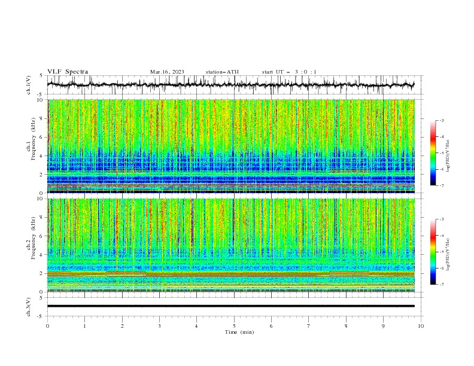Click time axis tick label '0'
Image resolution: width=474 pixels, height=366 pixels.
[x=47, y=326]
